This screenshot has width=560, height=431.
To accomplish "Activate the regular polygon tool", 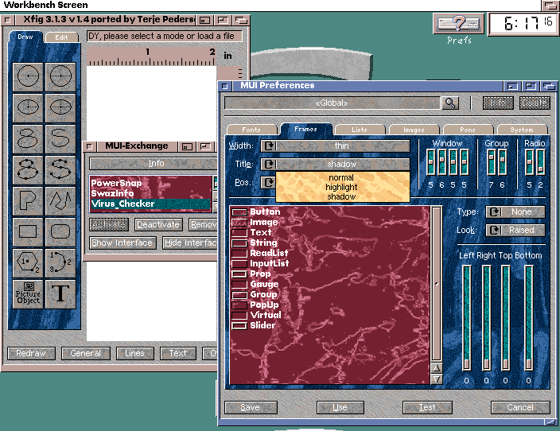I will tap(29, 262).
